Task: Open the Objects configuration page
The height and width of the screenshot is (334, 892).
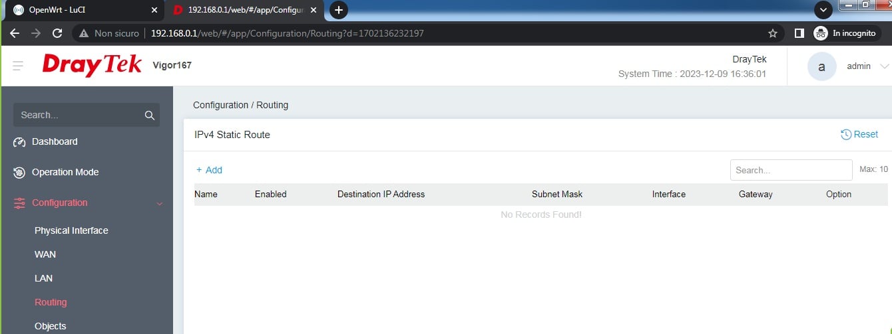Action: coord(51,326)
